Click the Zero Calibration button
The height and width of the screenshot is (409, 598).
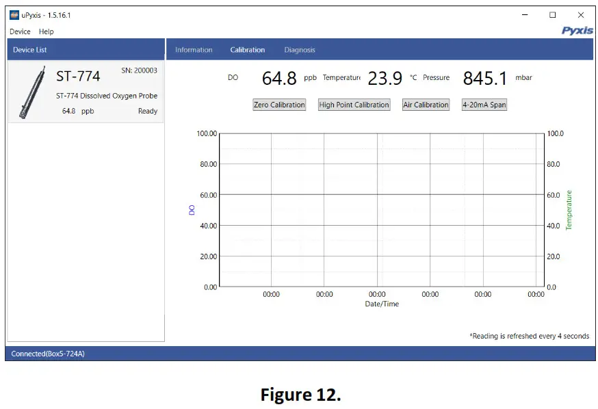(280, 105)
